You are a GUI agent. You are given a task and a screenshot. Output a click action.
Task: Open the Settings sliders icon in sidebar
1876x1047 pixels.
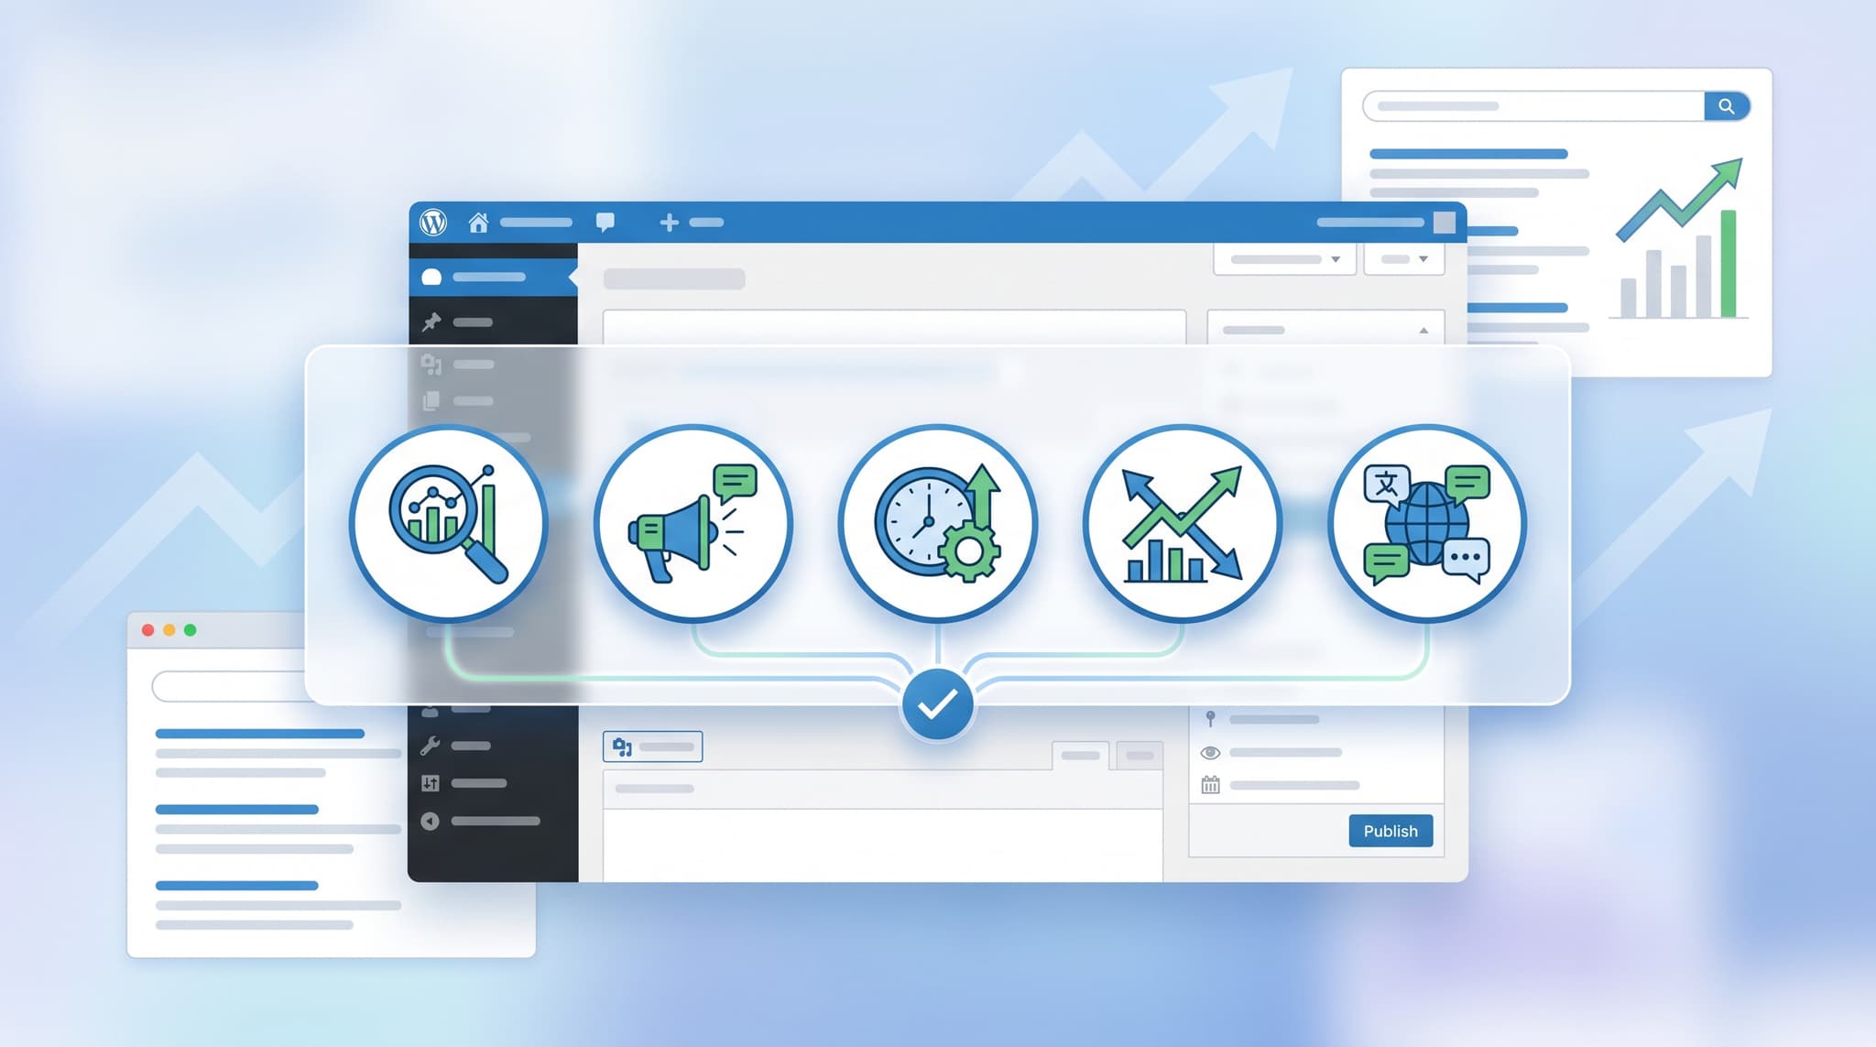(x=430, y=783)
